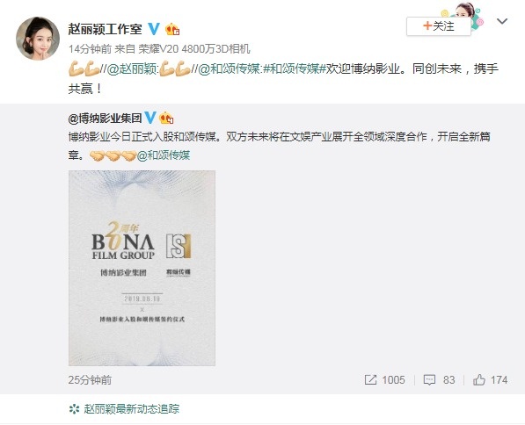Like the reposted post with thumbs-up icon
525x425 pixels.
coord(478,379)
